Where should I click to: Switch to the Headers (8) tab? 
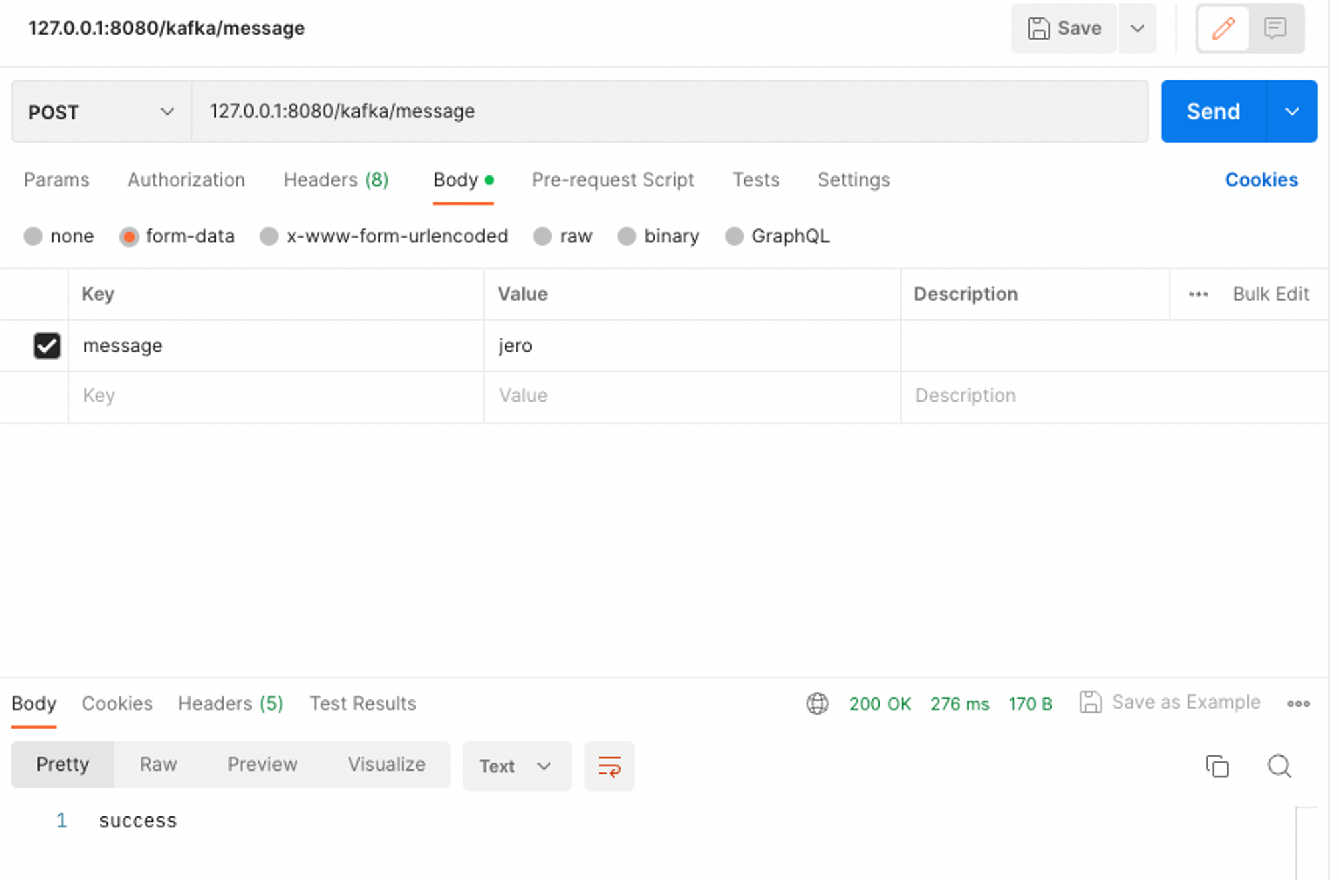pyautogui.click(x=335, y=180)
